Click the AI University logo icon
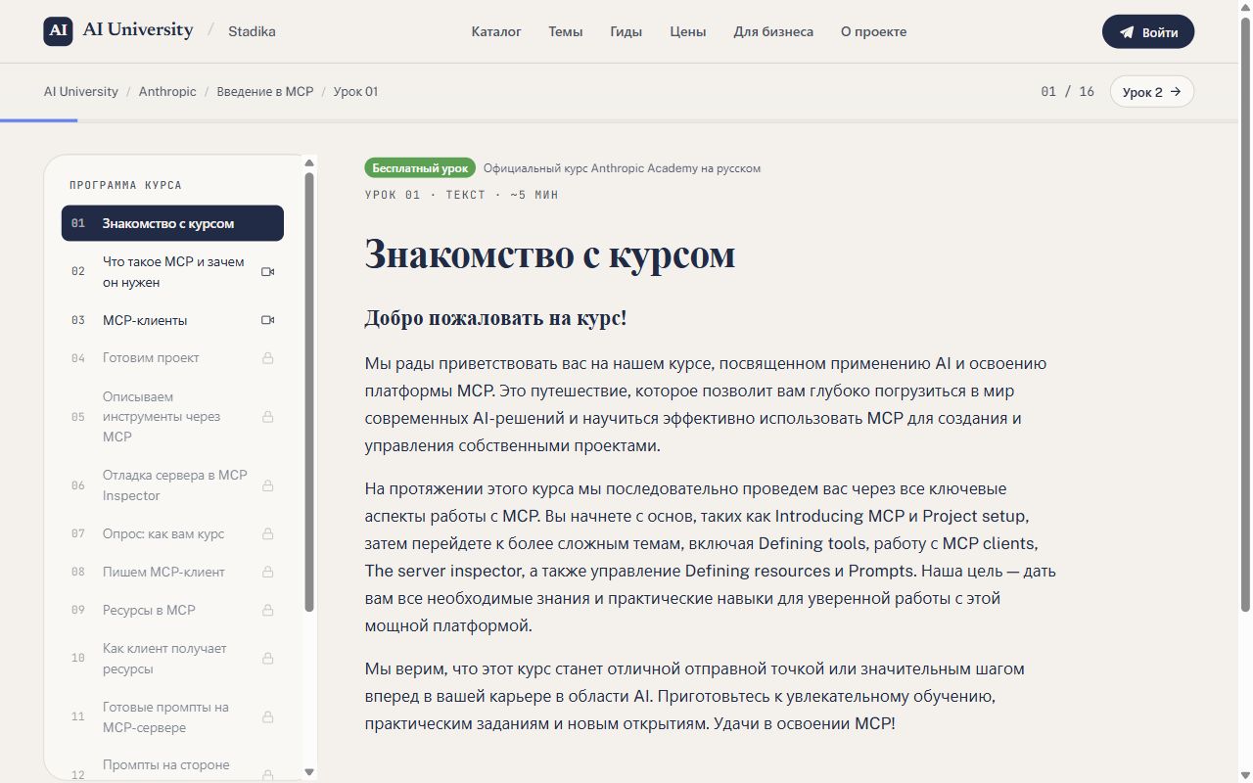This screenshot has width=1253, height=783. 59,31
